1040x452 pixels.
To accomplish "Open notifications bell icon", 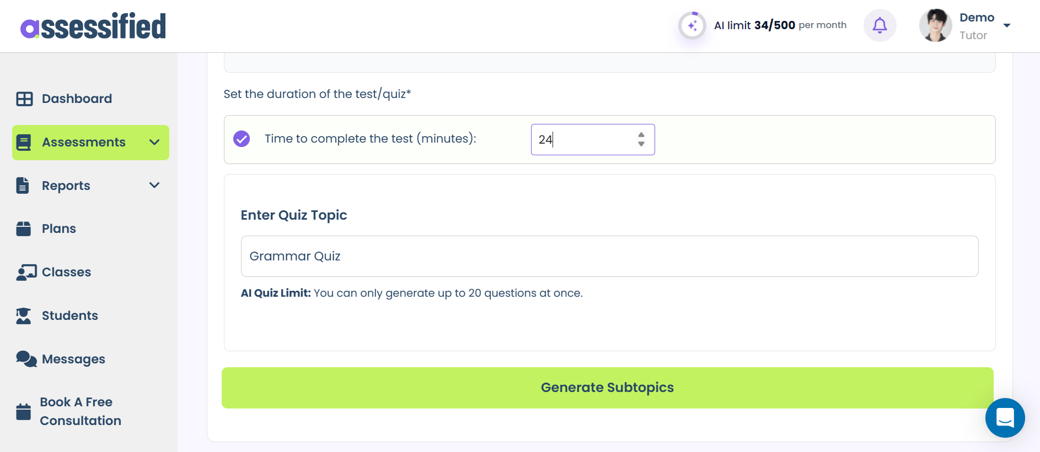I will pyautogui.click(x=880, y=25).
